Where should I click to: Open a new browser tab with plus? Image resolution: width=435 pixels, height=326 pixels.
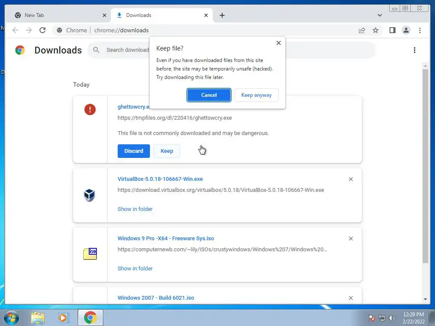[x=222, y=15]
